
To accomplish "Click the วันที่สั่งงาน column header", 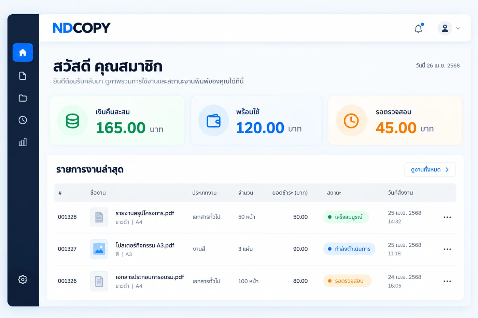I will pyautogui.click(x=400, y=193).
